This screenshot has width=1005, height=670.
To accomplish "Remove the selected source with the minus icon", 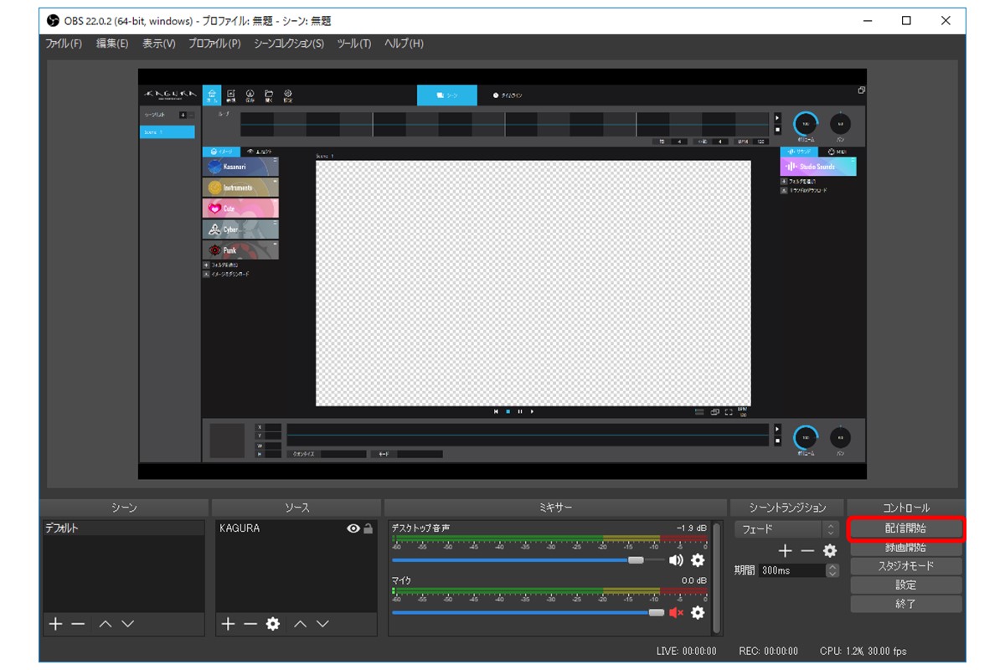I will 250,624.
